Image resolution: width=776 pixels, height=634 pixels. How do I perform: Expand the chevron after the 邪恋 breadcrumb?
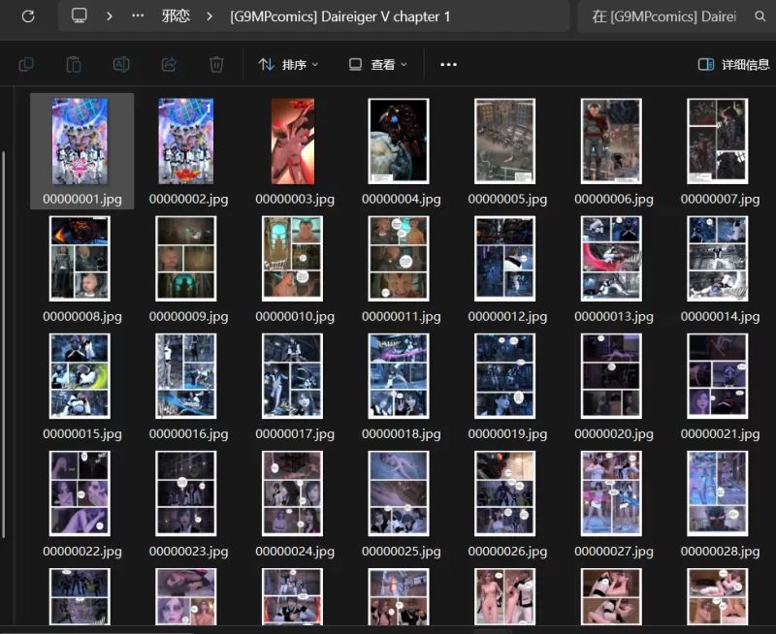210,16
